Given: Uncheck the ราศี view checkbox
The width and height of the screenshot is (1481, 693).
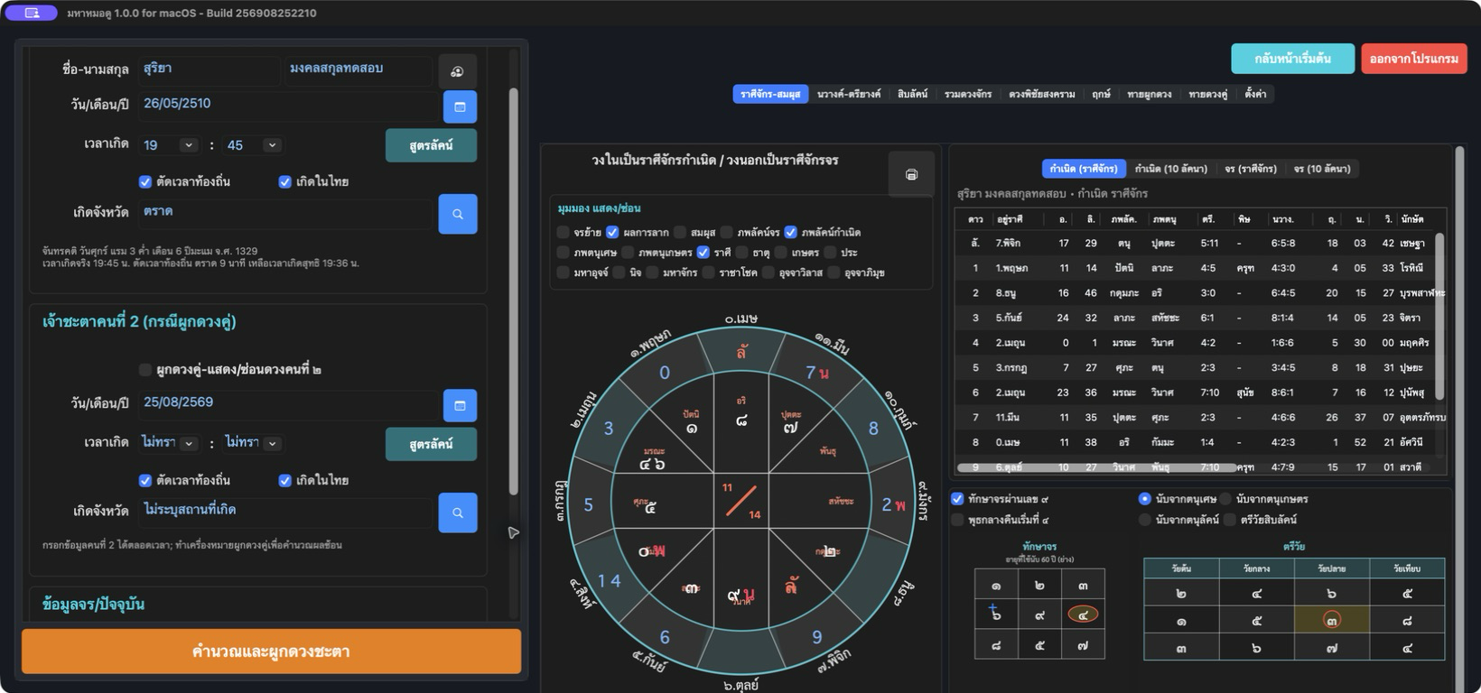Looking at the screenshot, I should pyautogui.click(x=703, y=253).
